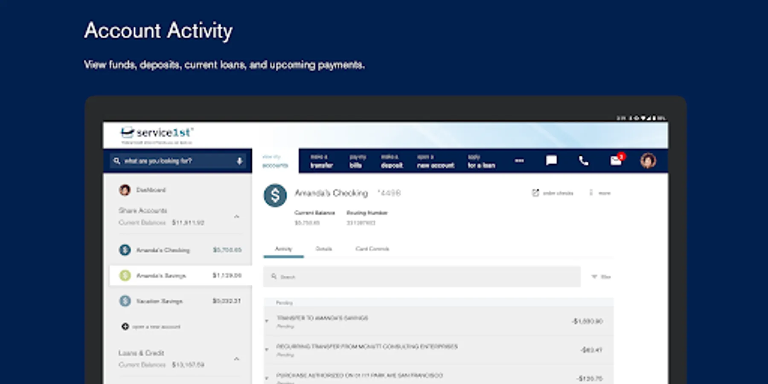The image size is (768, 384).
Task: Click the plus icon for opening a new account
Action: 125,327
